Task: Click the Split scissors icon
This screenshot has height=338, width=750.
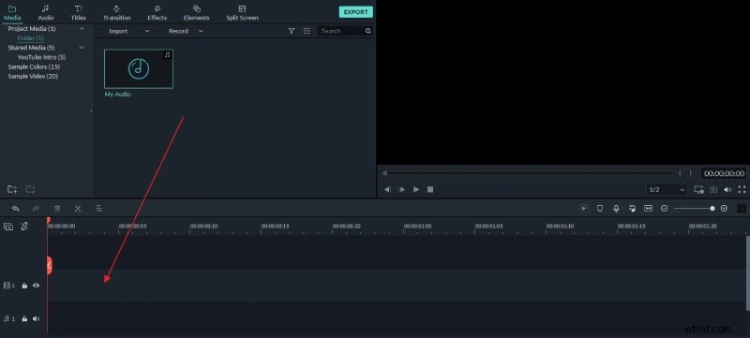Action: (x=78, y=209)
